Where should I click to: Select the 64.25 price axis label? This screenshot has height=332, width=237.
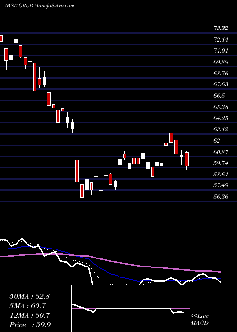point(221,118)
